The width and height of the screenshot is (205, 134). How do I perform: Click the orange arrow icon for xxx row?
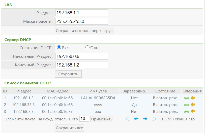coord(193,111)
